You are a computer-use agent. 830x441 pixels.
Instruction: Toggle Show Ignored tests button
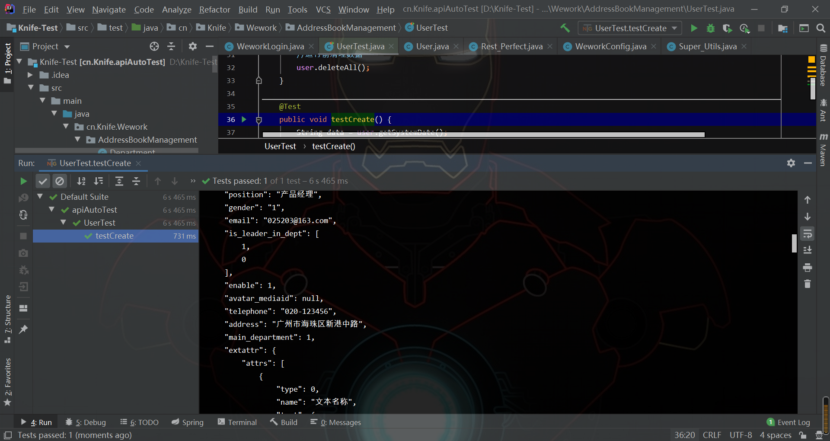[x=60, y=181]
